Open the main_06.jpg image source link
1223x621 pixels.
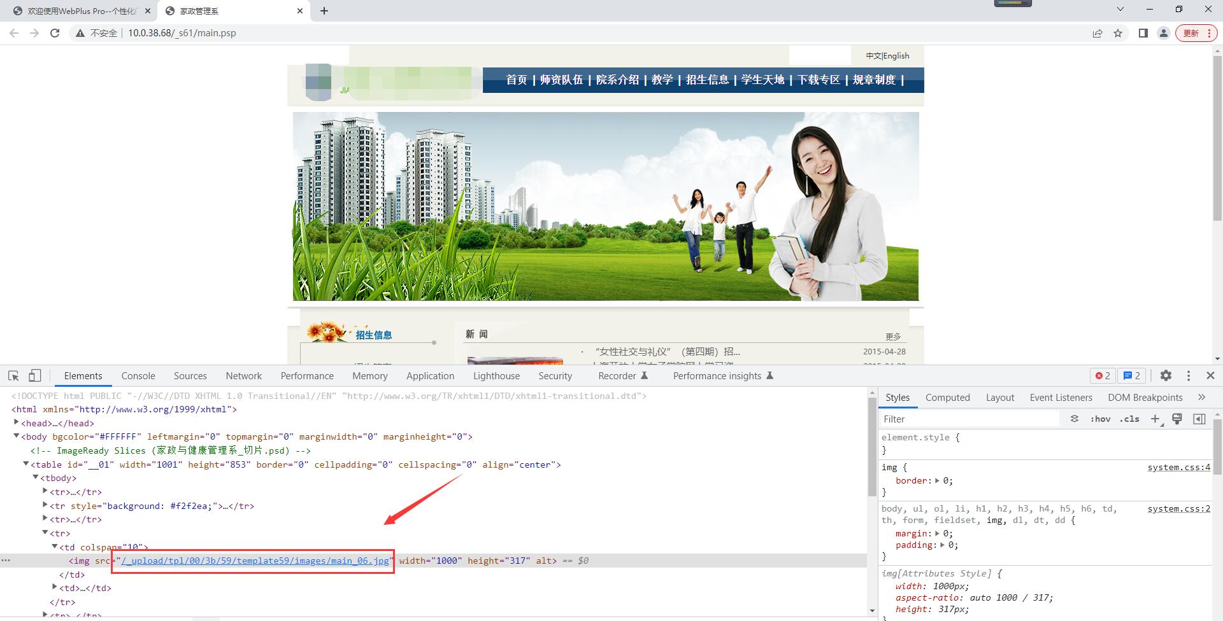point(255,561)
